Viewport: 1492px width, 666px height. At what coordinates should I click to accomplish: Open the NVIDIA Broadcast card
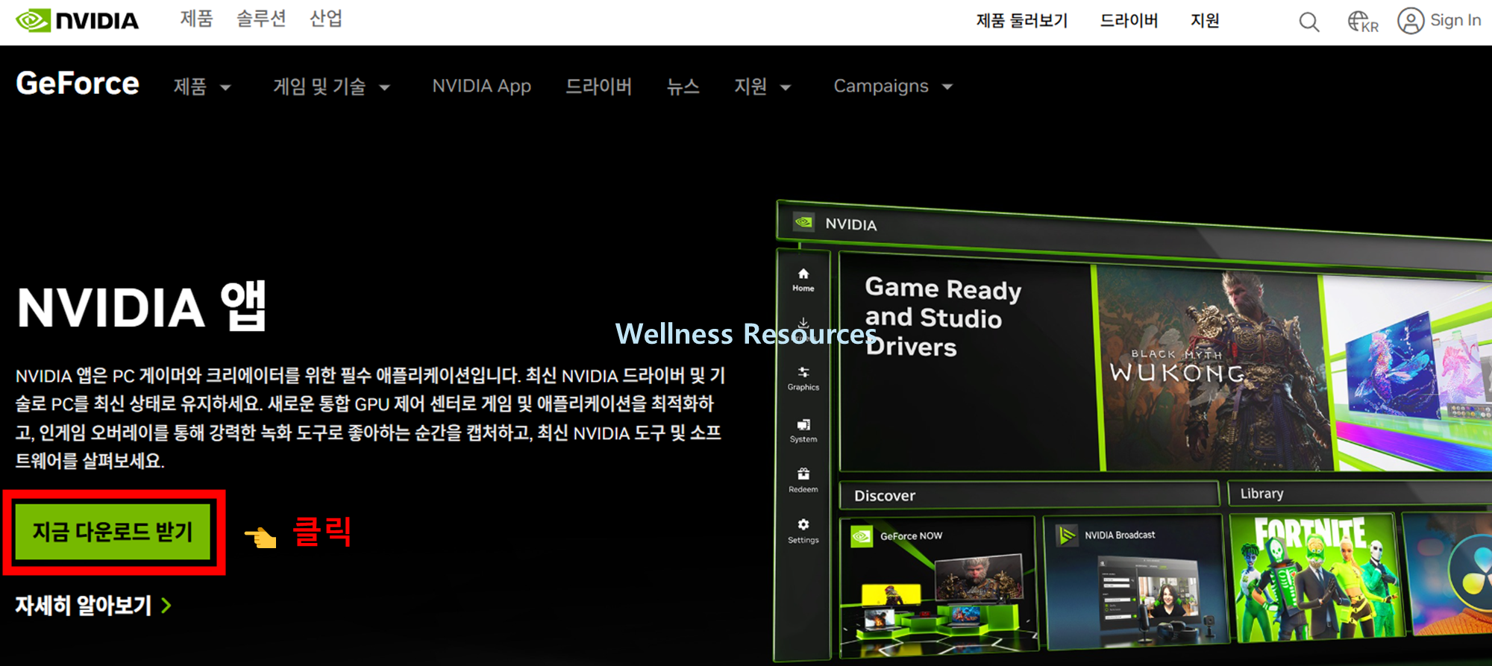coord(1135,582)
